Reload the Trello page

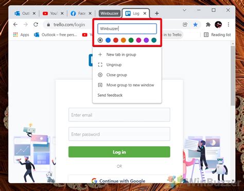click(x=36, y=25)
